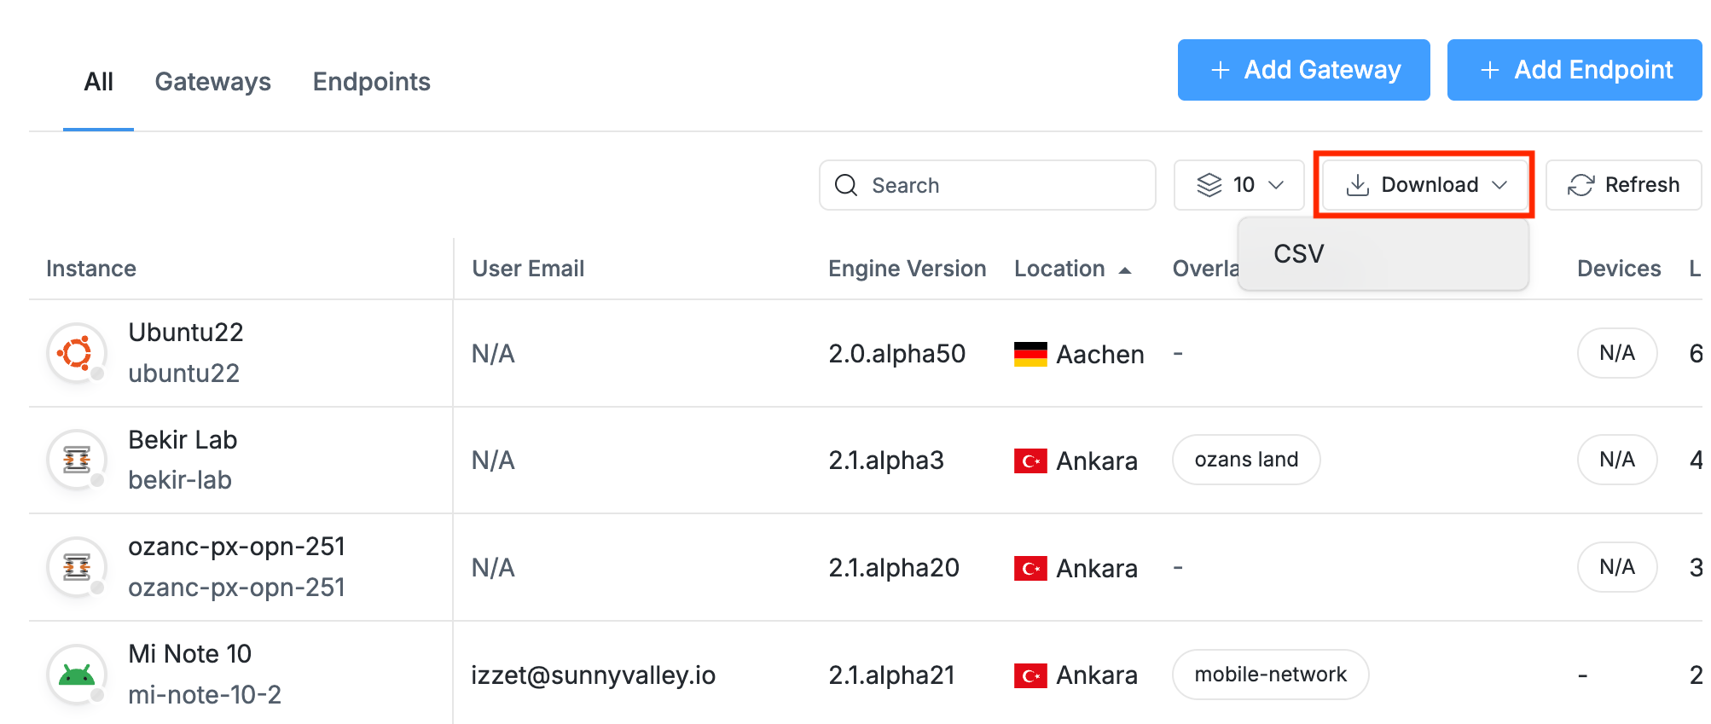Click the Ubuntu22 instance logo icon

[x=77, y=353]
